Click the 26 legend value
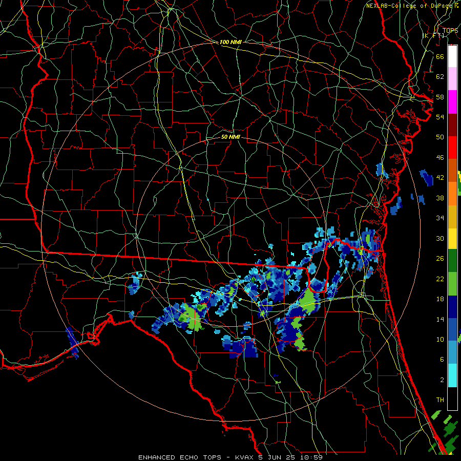 click(440, 259)
